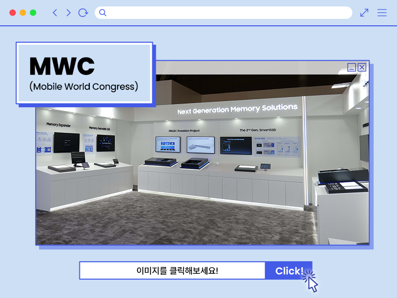The image size is (397, 298).
Task: Click the "Memory Expander" wall label
Action: tap(59, 125)
